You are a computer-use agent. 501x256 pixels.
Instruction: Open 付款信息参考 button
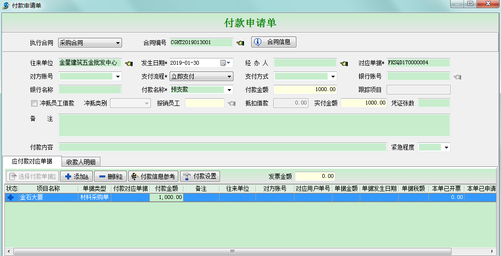[x=153, y=176]
